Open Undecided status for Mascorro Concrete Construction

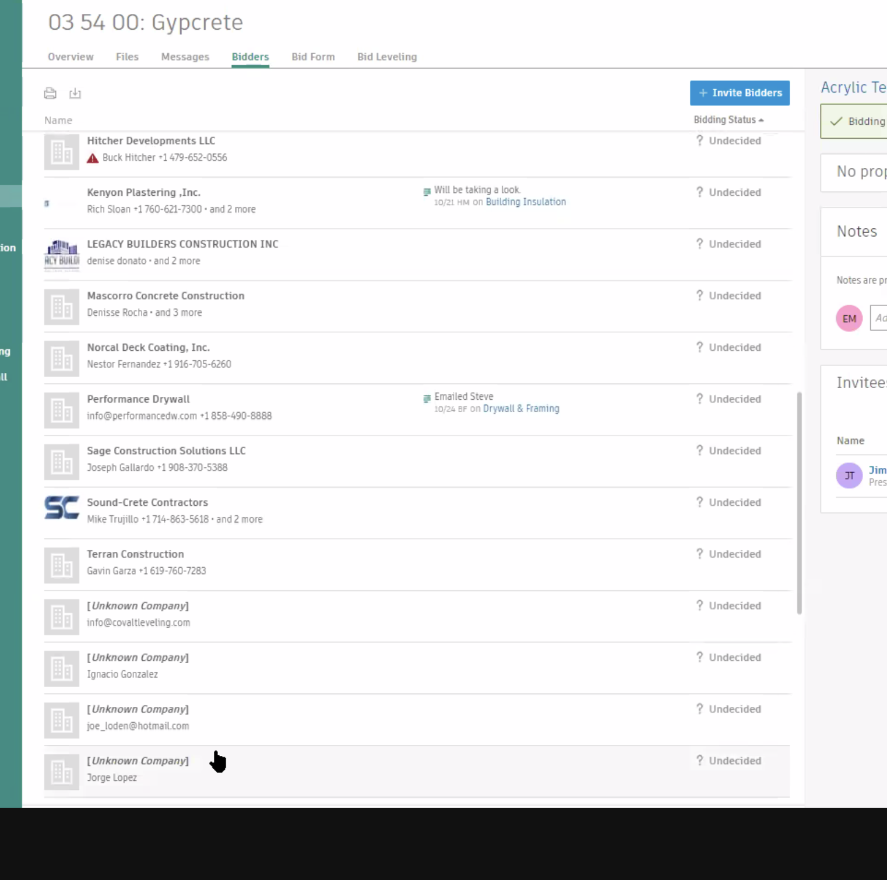click(728, 295)
